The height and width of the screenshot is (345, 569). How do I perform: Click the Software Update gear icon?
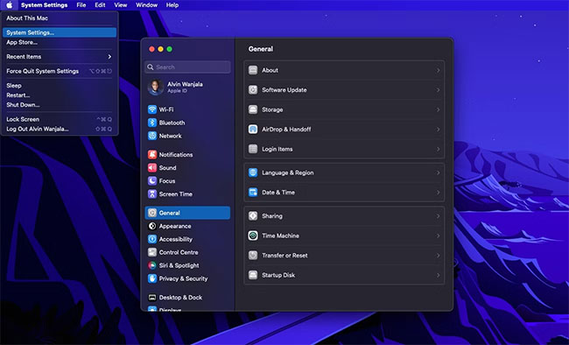(x=253, y=89)
